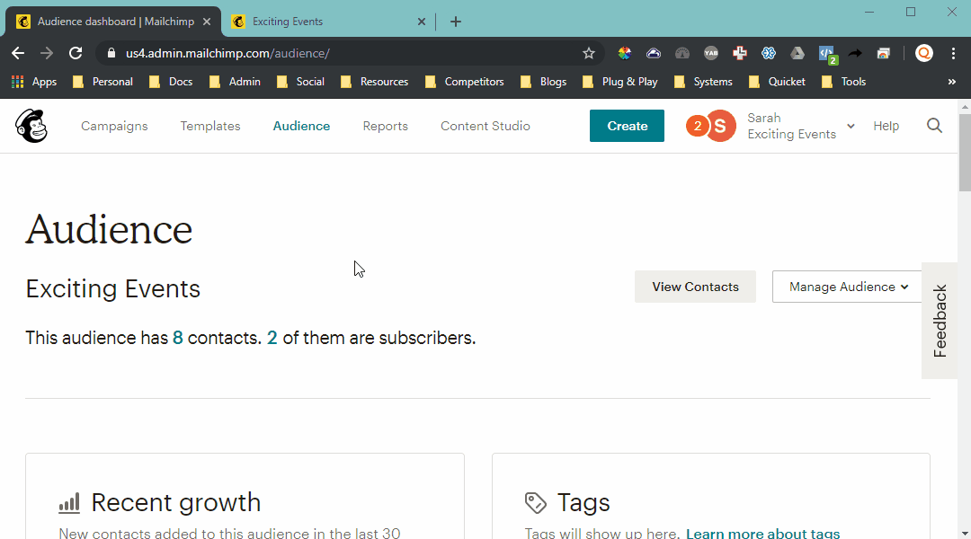Click the browser forward arrow
Image resolution: width=971 pixels, height=539 pixels.
point(47,53)
